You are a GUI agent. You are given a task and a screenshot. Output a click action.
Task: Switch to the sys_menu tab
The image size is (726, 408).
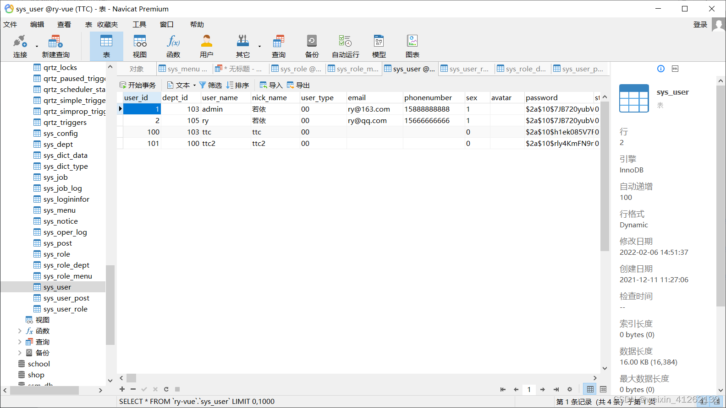184,69
